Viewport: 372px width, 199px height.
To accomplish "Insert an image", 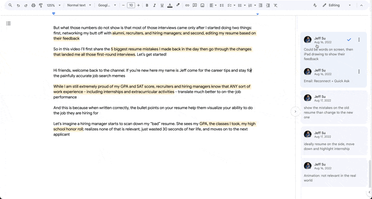I will tap(202, 5).
